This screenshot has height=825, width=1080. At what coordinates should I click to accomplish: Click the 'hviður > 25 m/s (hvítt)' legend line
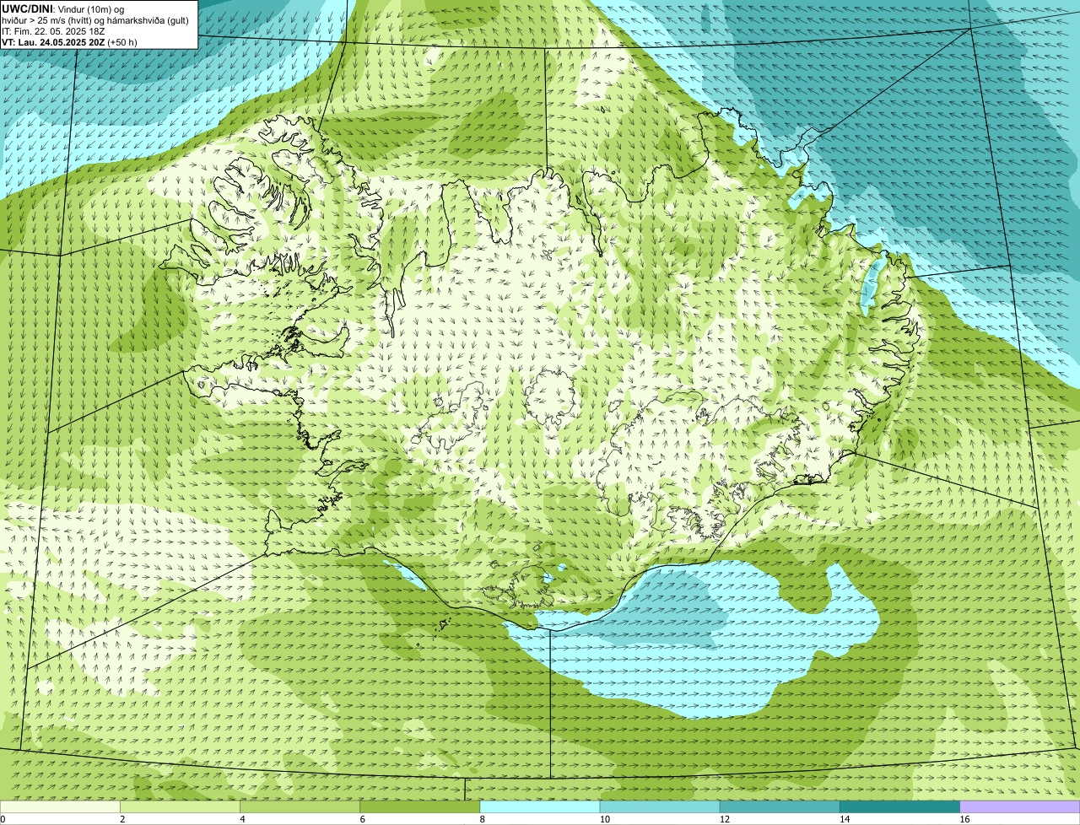pyautogui.click(x=95, y=19)
